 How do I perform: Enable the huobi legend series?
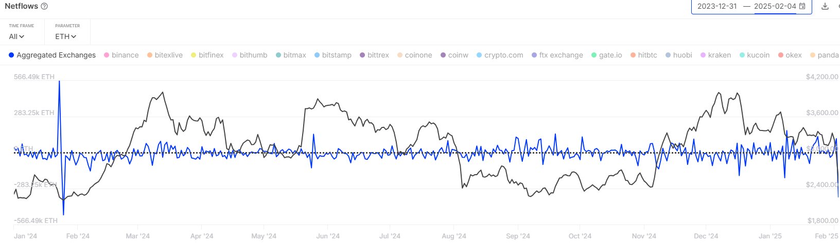point(682,55)
